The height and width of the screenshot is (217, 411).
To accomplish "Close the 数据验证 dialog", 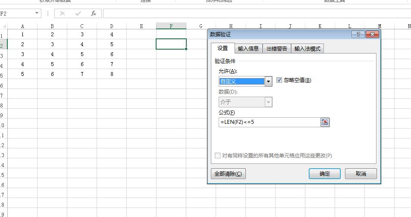I will point(372,35).
